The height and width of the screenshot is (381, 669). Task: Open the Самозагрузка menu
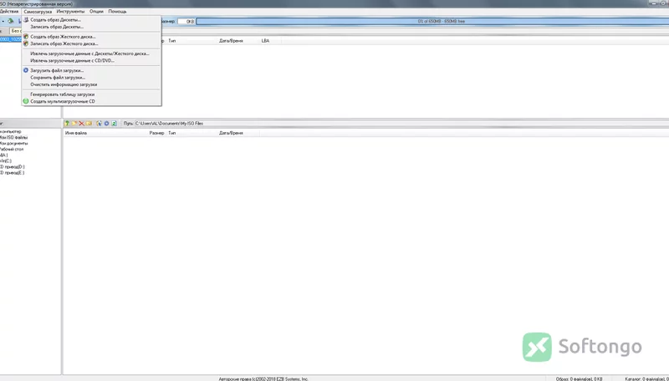click(38, 12)
